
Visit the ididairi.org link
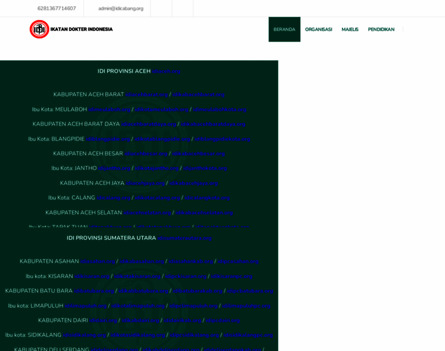pyautogui.click(x=103, y=321)
